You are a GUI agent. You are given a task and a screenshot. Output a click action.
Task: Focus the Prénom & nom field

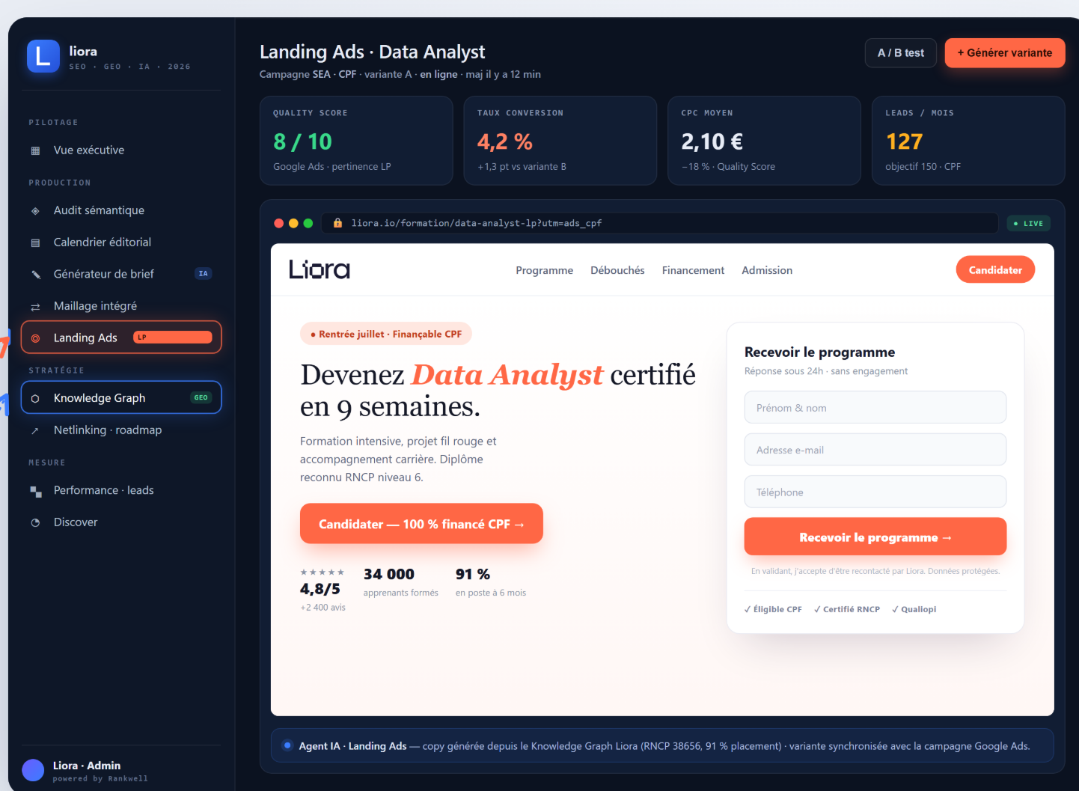tap(875, 408)
